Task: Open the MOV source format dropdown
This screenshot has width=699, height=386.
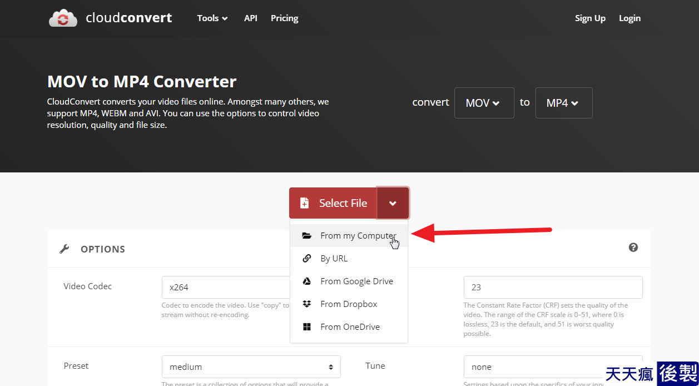Action: pyautogui.click(x=484, y=103)
